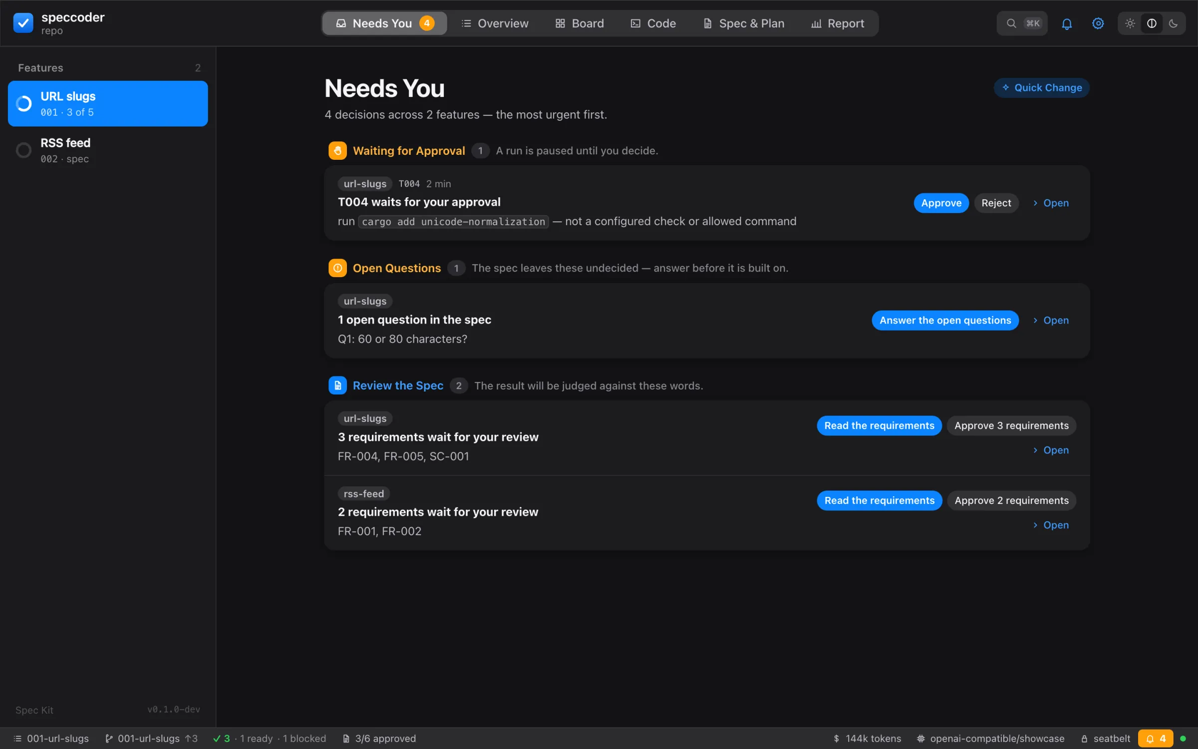Viewport: 1198px width, 749px height.
Task: Read the requirements for url-slugs
Action: (x=879, y=425)
